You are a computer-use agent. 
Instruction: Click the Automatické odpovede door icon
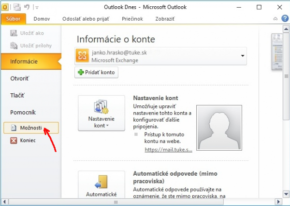pyautogui.click(x=101, y=182)
